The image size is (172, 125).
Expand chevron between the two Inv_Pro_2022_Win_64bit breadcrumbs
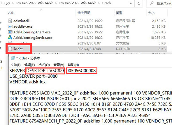[x=56, y=3]
